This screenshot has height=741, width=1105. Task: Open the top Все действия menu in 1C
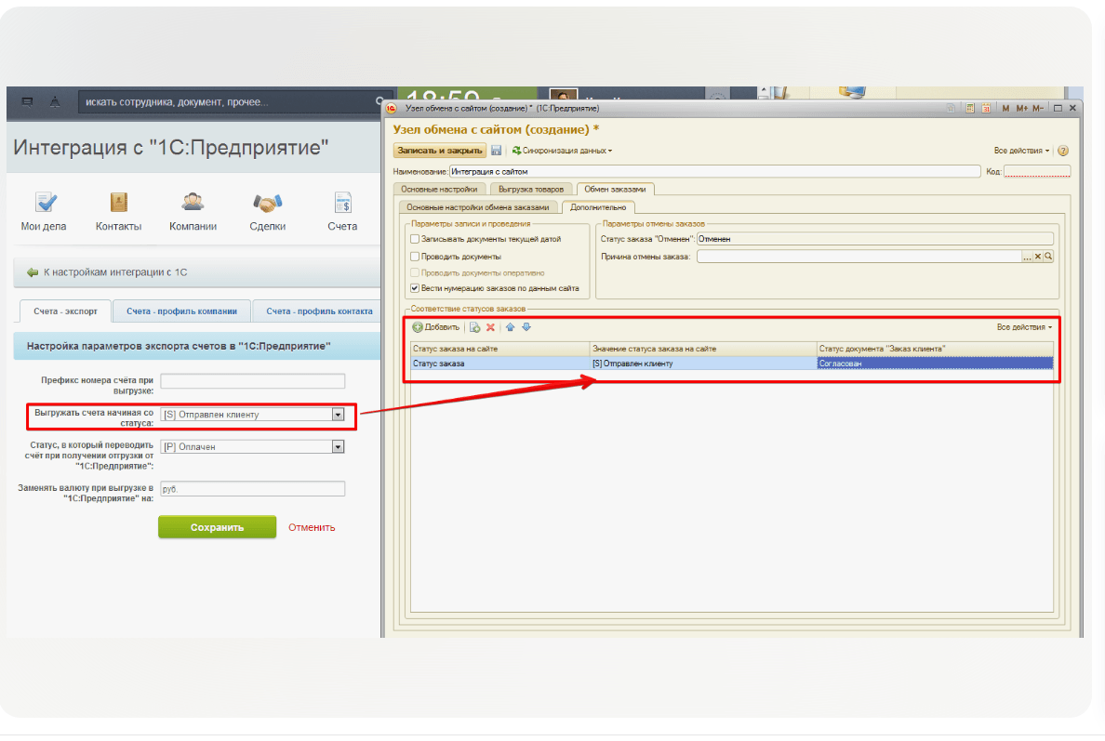(1022, 151)
